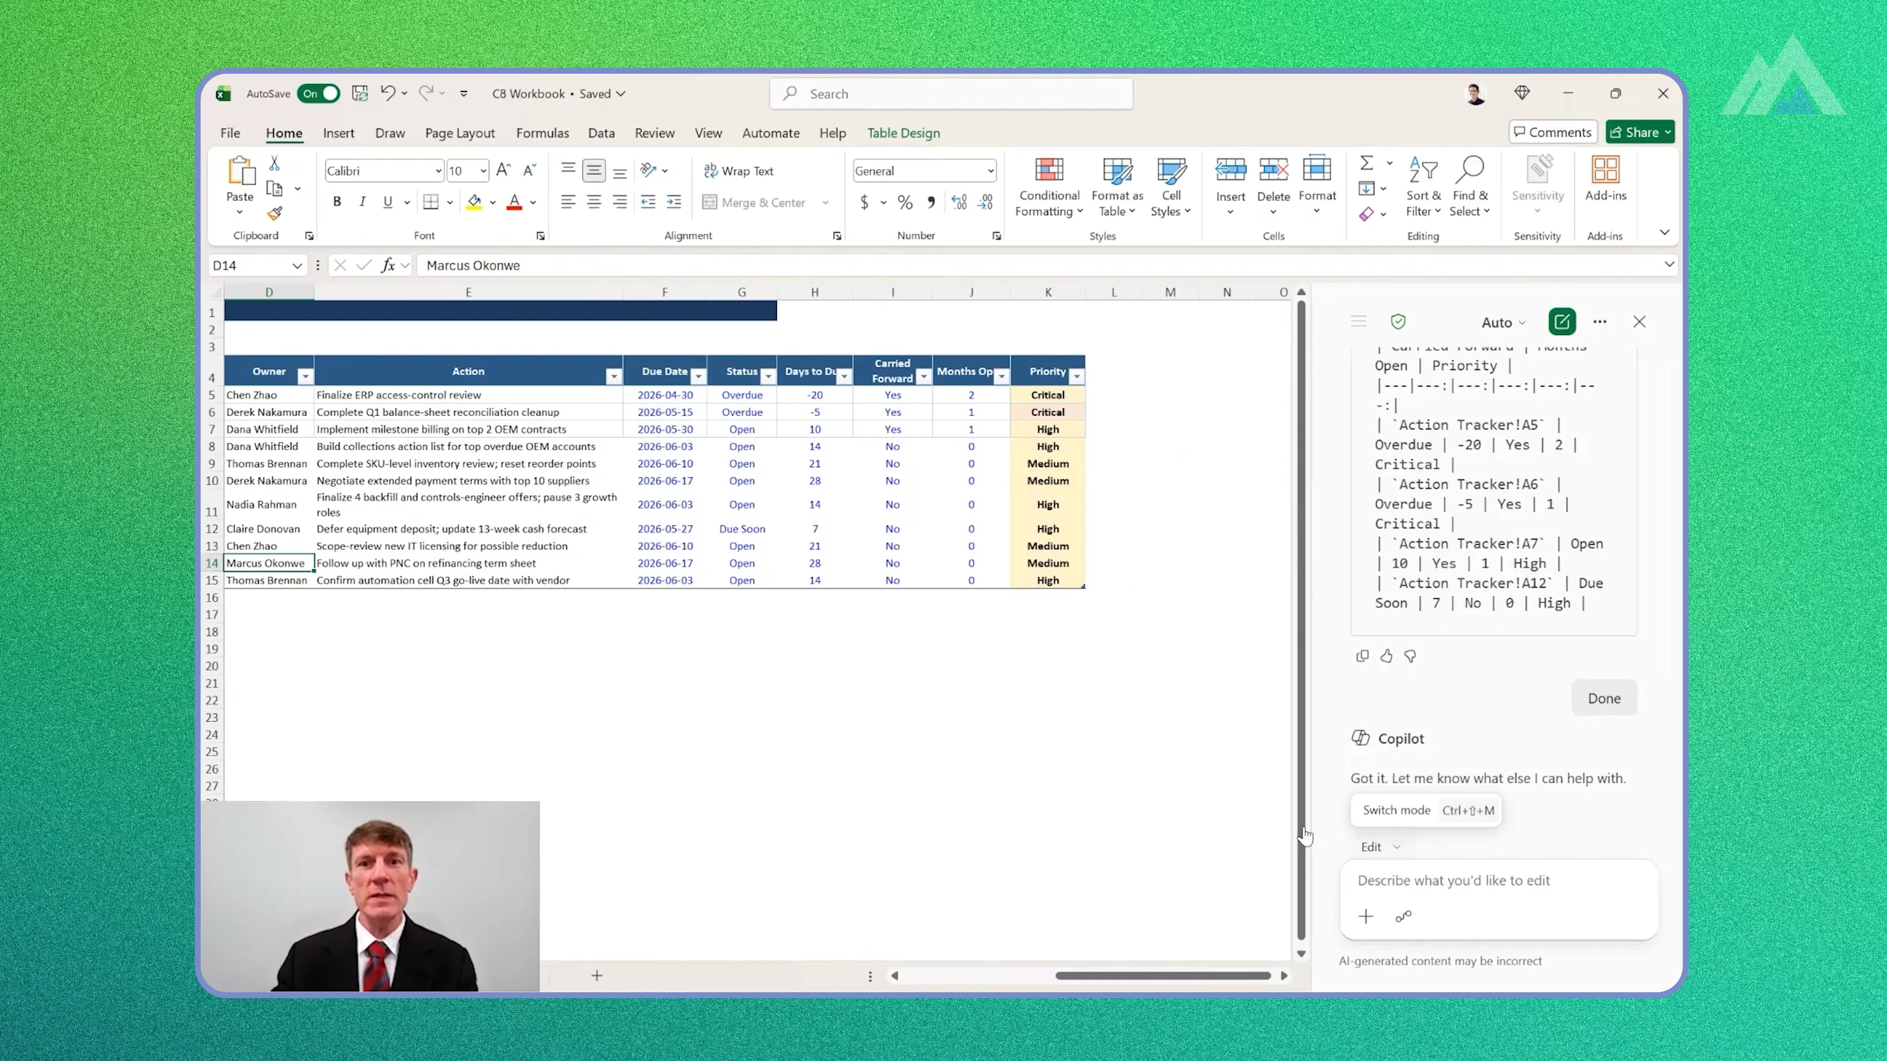This screenshot has width=1887, height=1061.
Task: Click the Comments button
Action: (x=1553, y=132)
